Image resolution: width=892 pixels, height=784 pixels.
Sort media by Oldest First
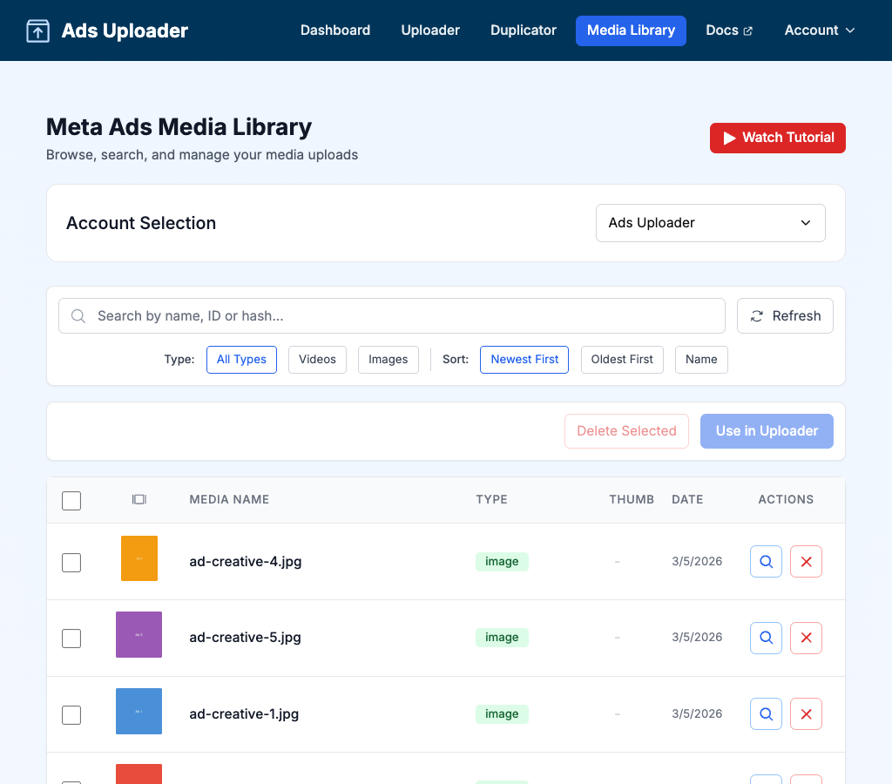(622, 360)
